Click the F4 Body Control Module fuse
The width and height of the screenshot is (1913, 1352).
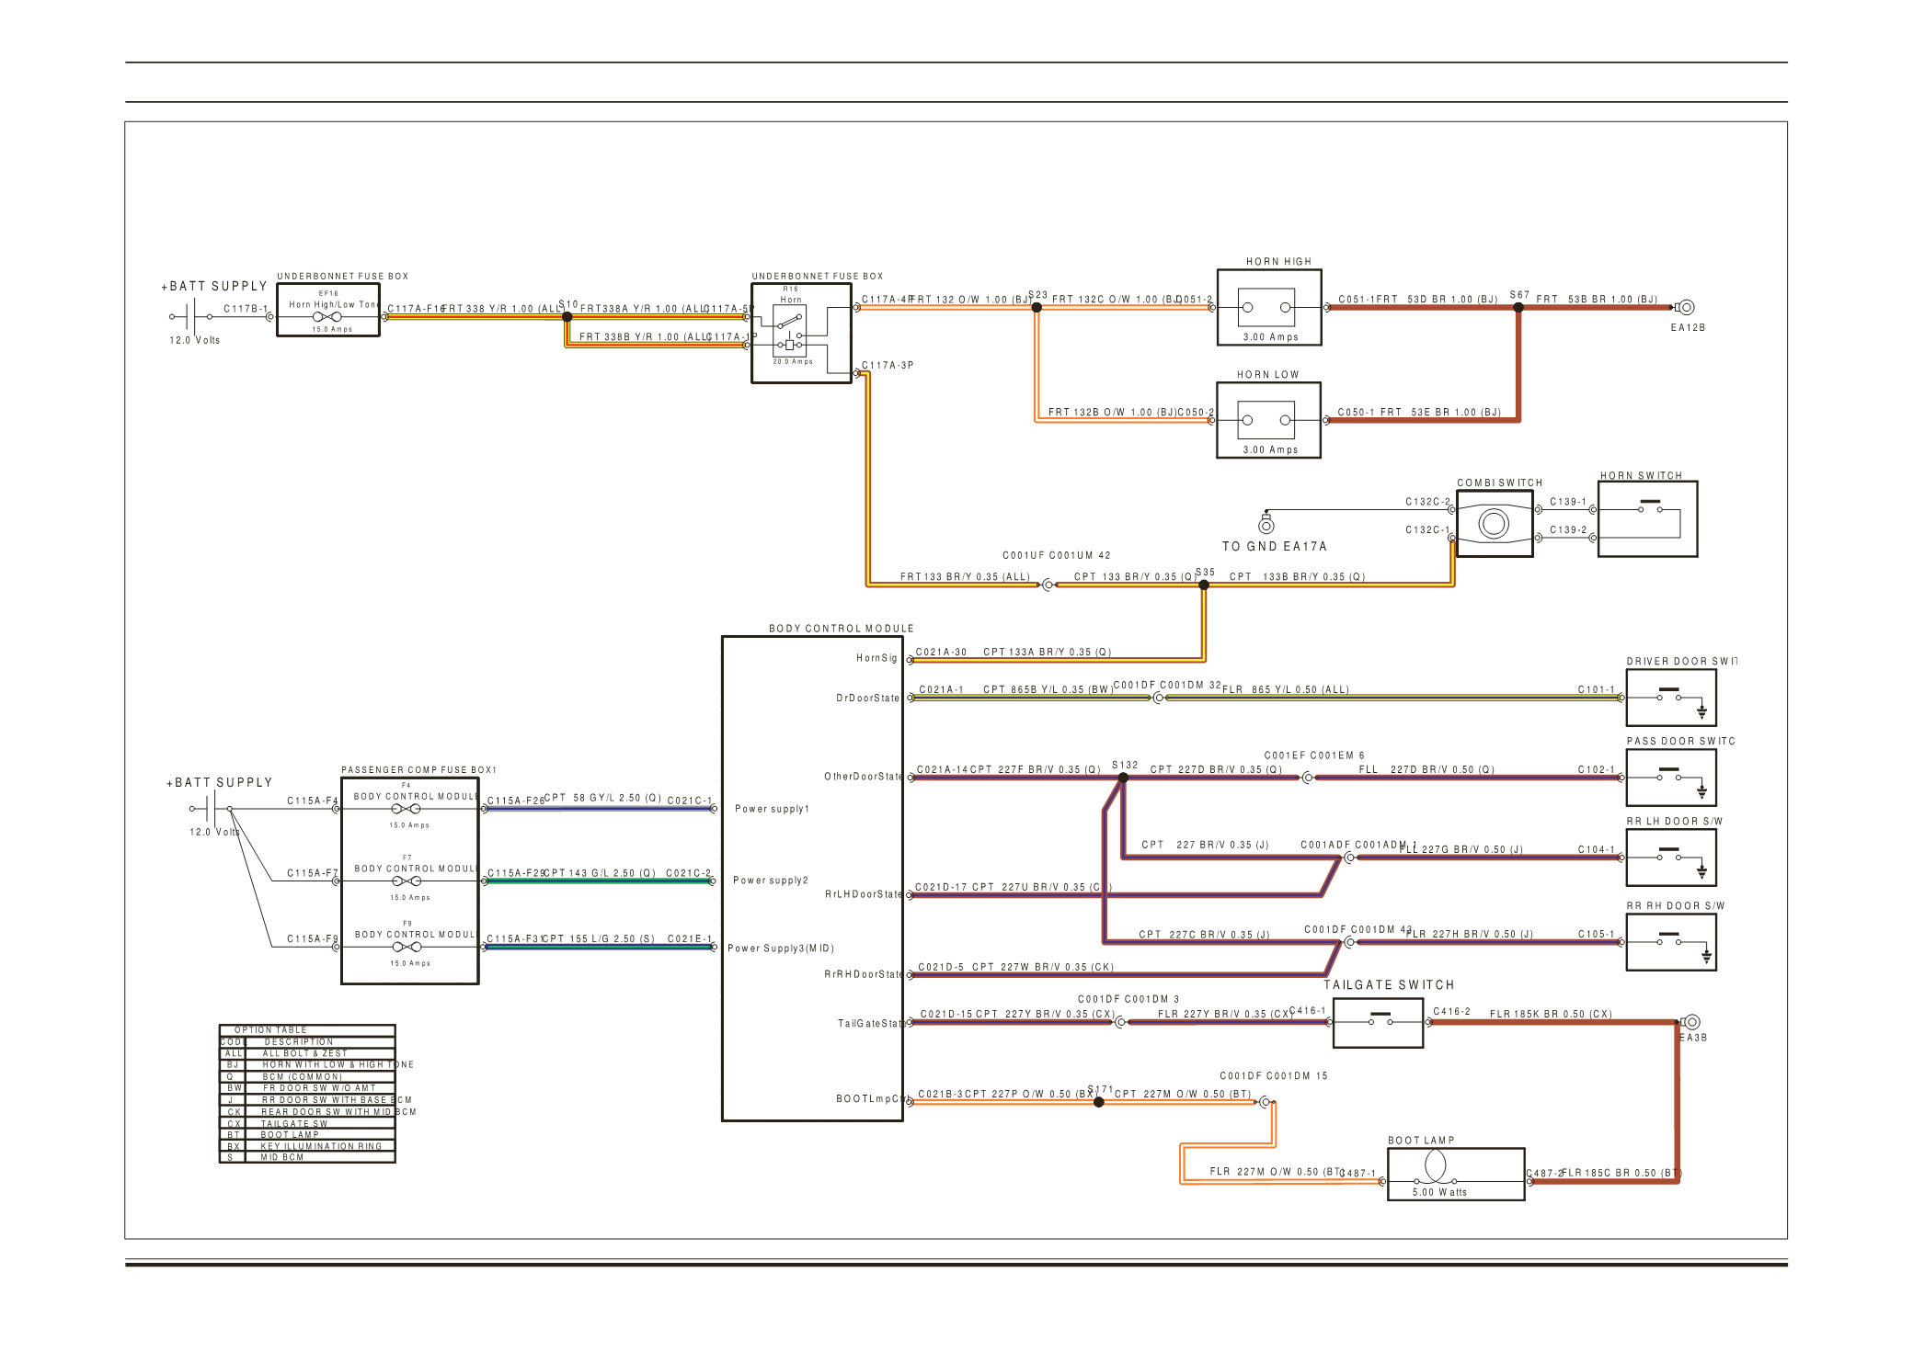coord(406,809)
